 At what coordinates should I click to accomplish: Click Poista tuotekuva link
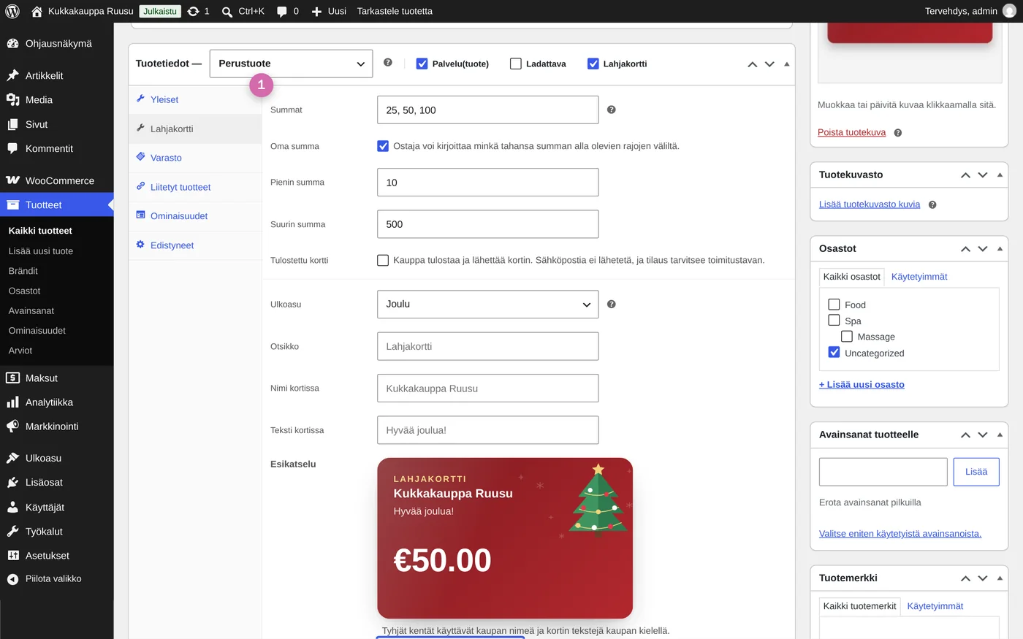pos(851,133)
